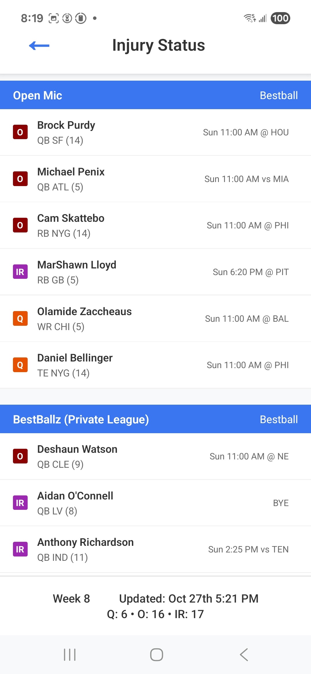Open Michael Penix player name
The width and height of the screenshot is (311, 674).
pyautogui.click(x=71, y=172)
